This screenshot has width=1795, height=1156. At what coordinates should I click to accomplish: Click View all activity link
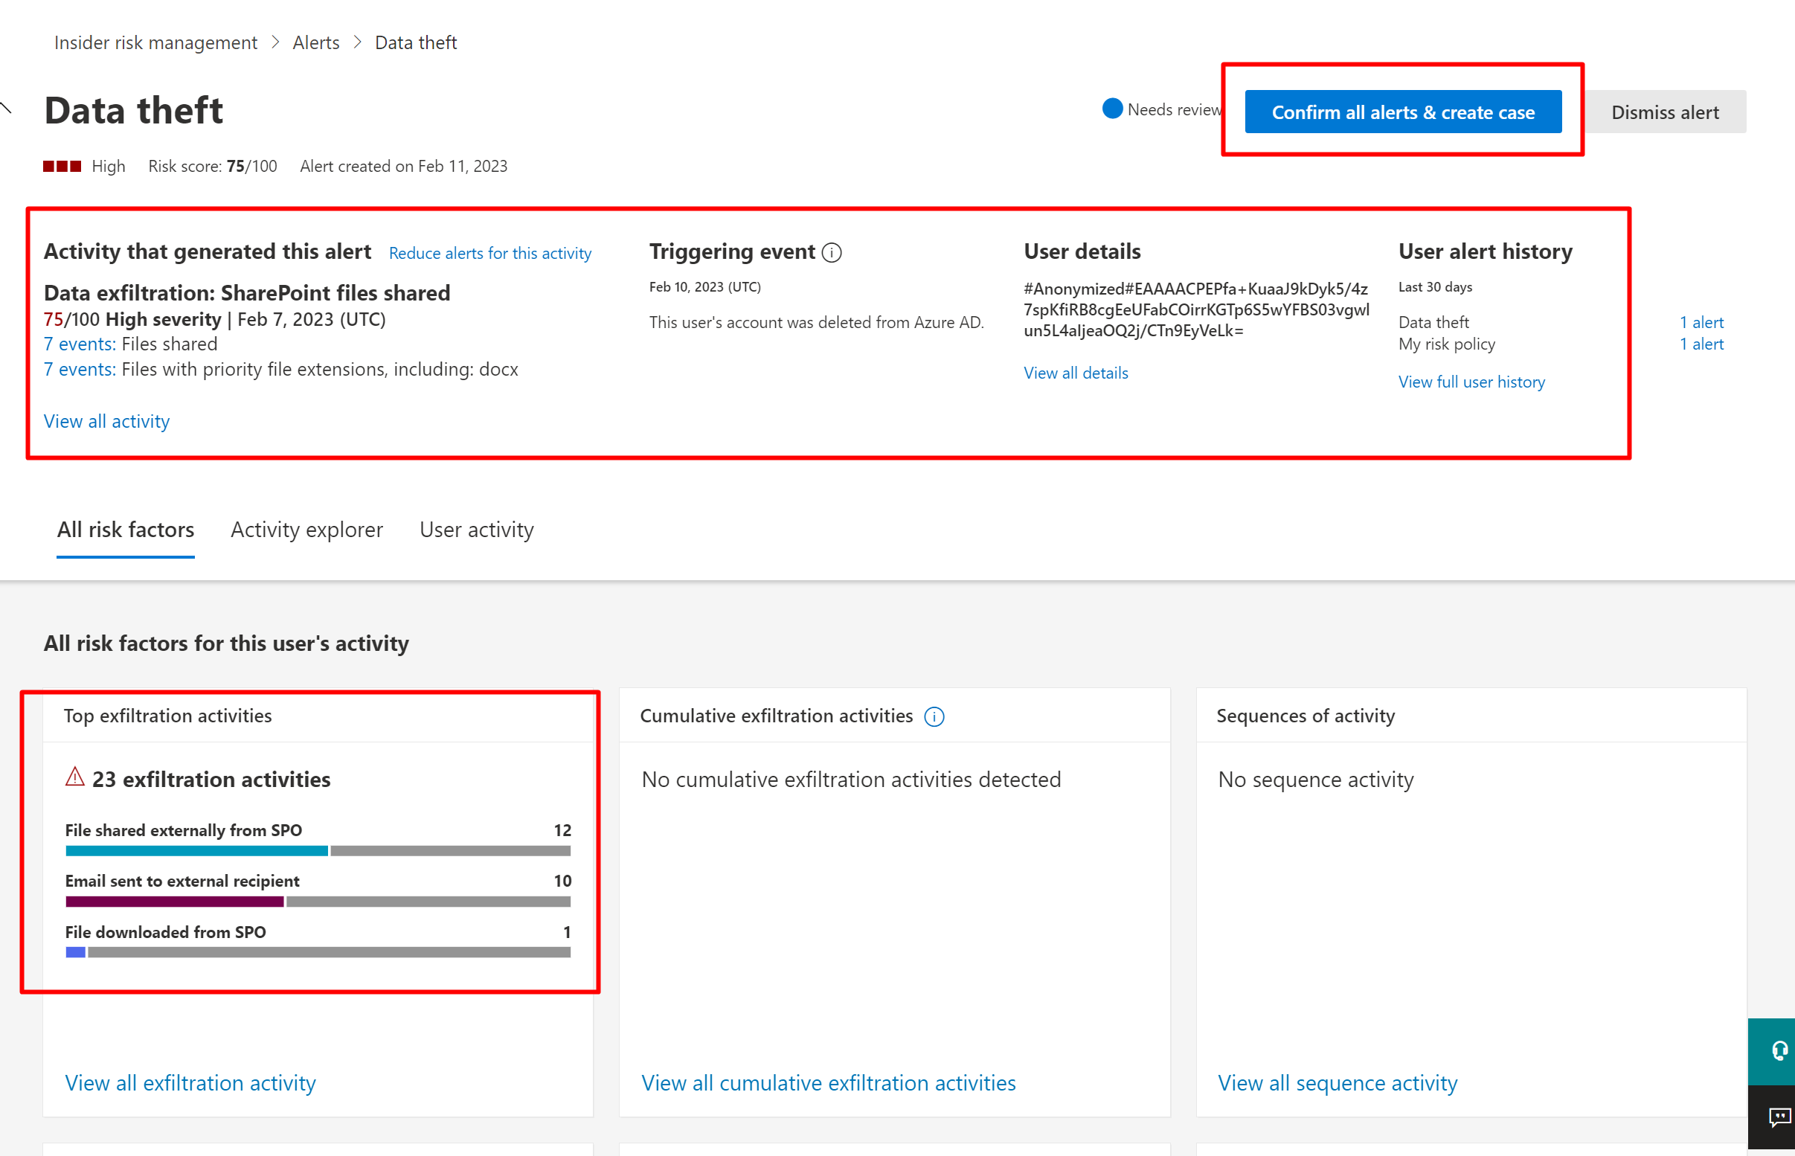[106, 421]
